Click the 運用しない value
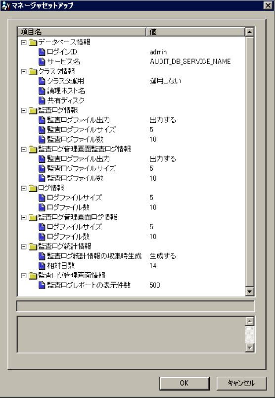The image size is (275, 398). click(165, 81)
